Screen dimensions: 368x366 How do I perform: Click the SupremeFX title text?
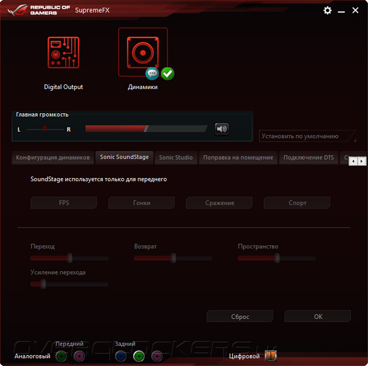pyautogui.click(x=92, y=10)
